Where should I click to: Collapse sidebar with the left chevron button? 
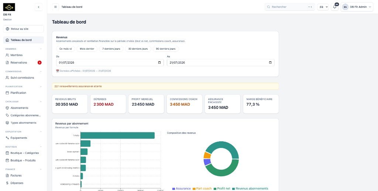pyautogui.click(x=38, y=7)
